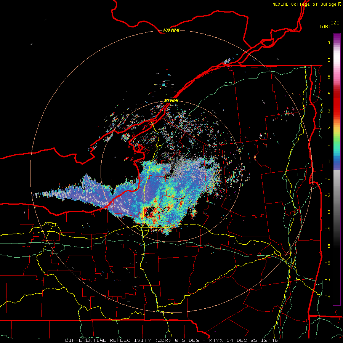Click the -2 value on the color scale
Viewport: 343px width, 343px height.
tap(327, 196)
